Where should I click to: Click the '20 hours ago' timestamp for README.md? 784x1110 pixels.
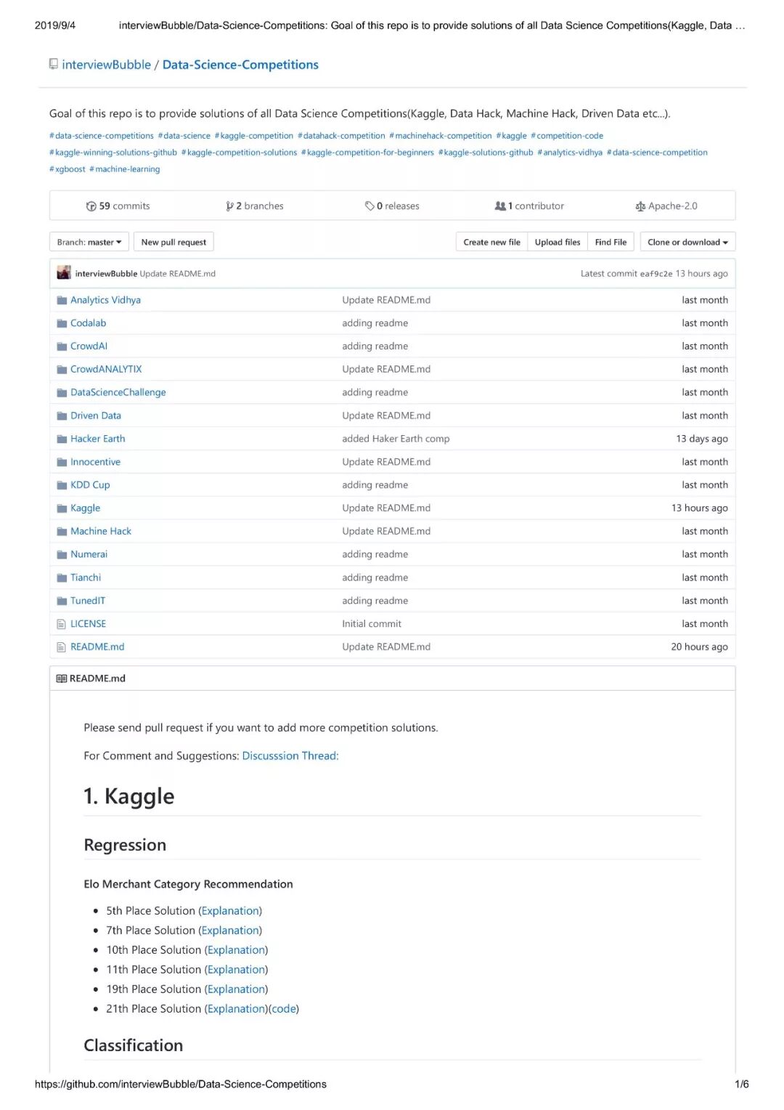[x=700, y=647]
